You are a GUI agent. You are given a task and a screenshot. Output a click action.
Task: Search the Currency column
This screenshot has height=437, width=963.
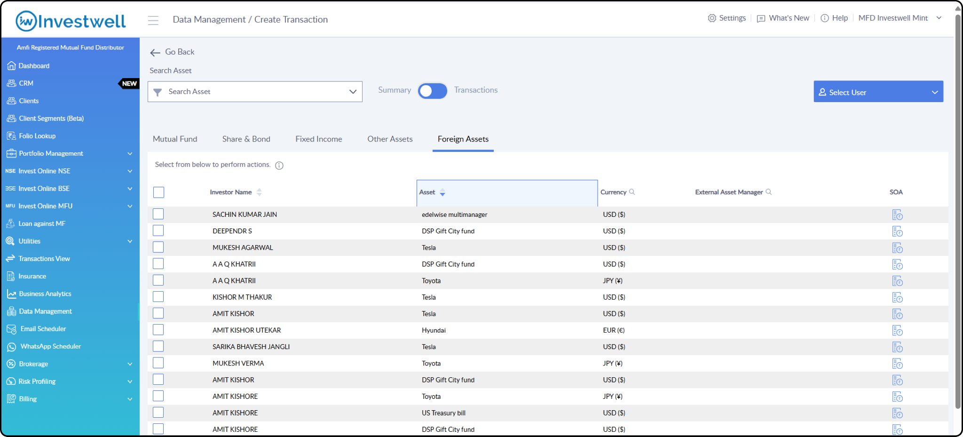pos(632,192)
